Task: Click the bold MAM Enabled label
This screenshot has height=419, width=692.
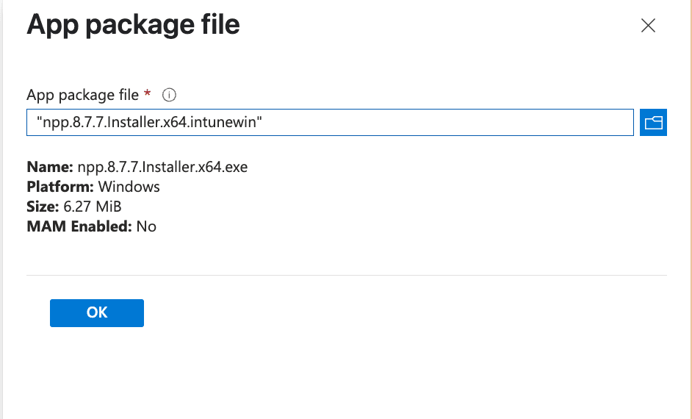Action: 79,226
